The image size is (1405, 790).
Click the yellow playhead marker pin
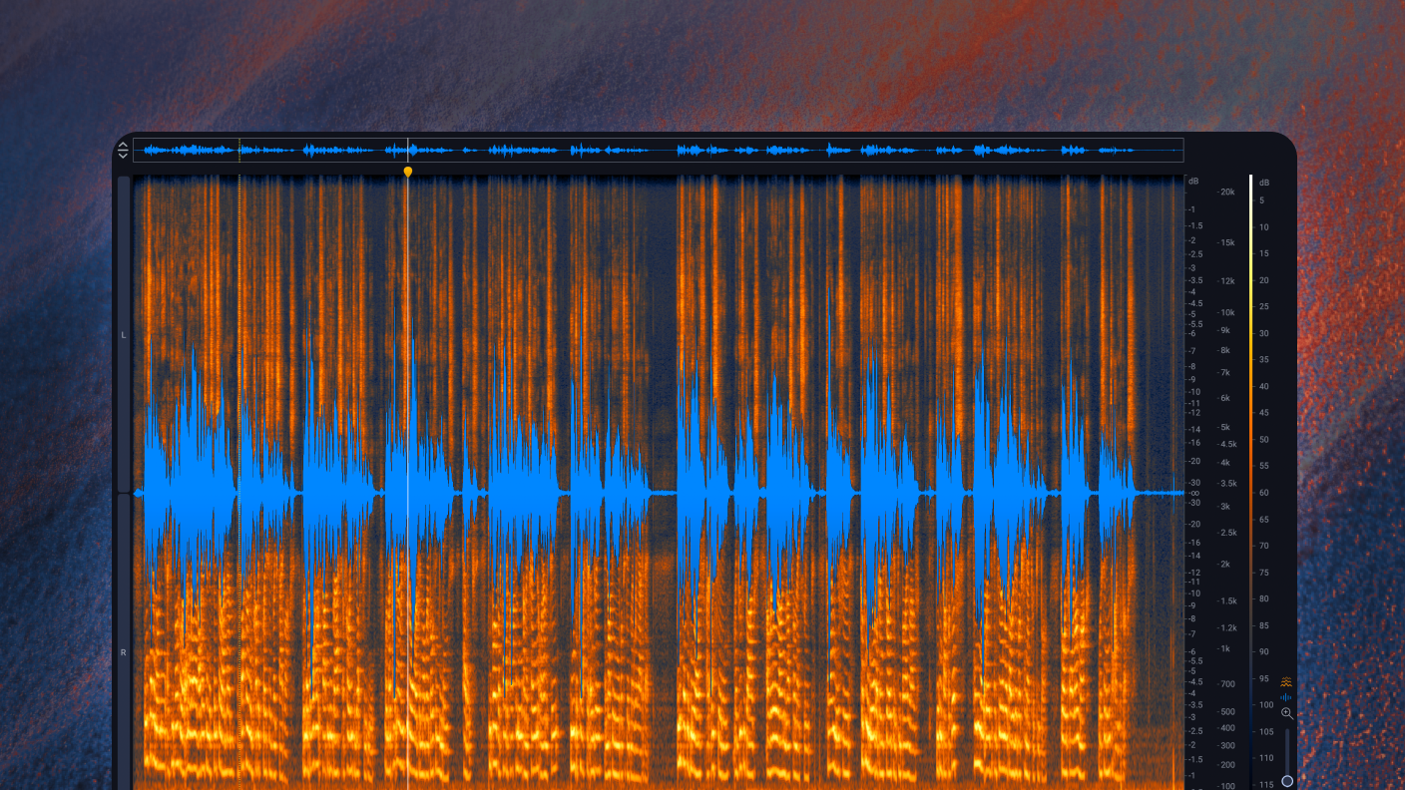(407, 172)
